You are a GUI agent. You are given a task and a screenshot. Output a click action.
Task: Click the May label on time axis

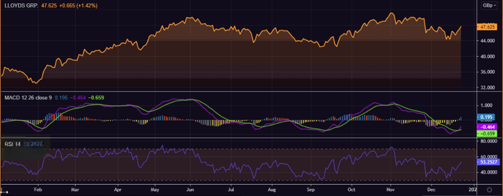click(155, 190)
